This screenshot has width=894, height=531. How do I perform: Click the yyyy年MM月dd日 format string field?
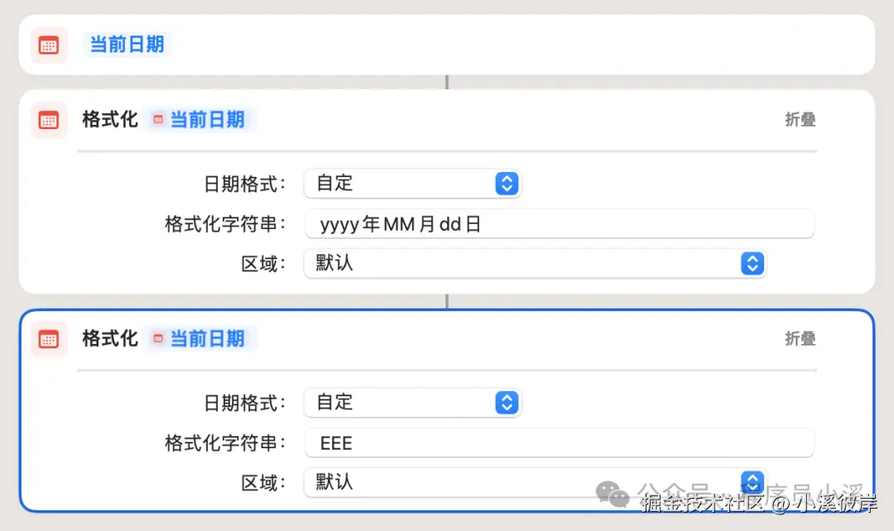point(560,223)
